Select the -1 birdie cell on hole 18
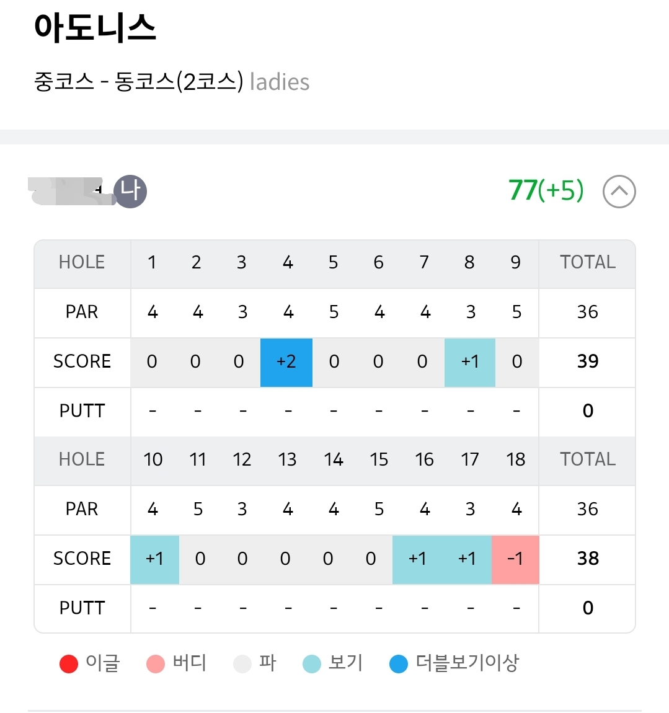Viewport: 669px width, 713px height. click(x=515, y=559)
